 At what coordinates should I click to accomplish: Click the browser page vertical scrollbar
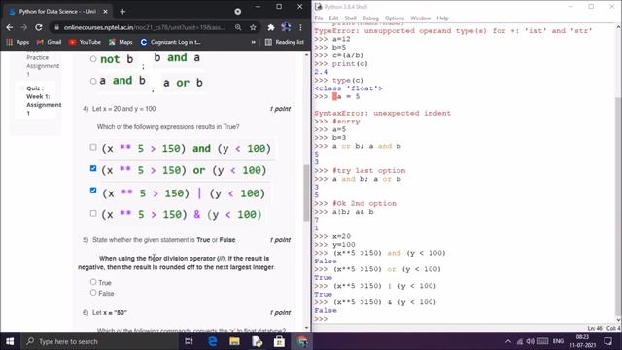[x=306, y=192]
